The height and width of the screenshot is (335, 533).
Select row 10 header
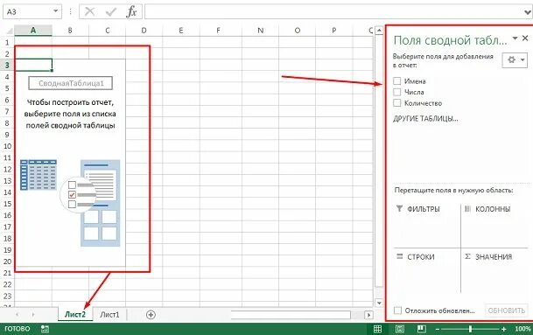pyautogui.click(x=7, y=146)
